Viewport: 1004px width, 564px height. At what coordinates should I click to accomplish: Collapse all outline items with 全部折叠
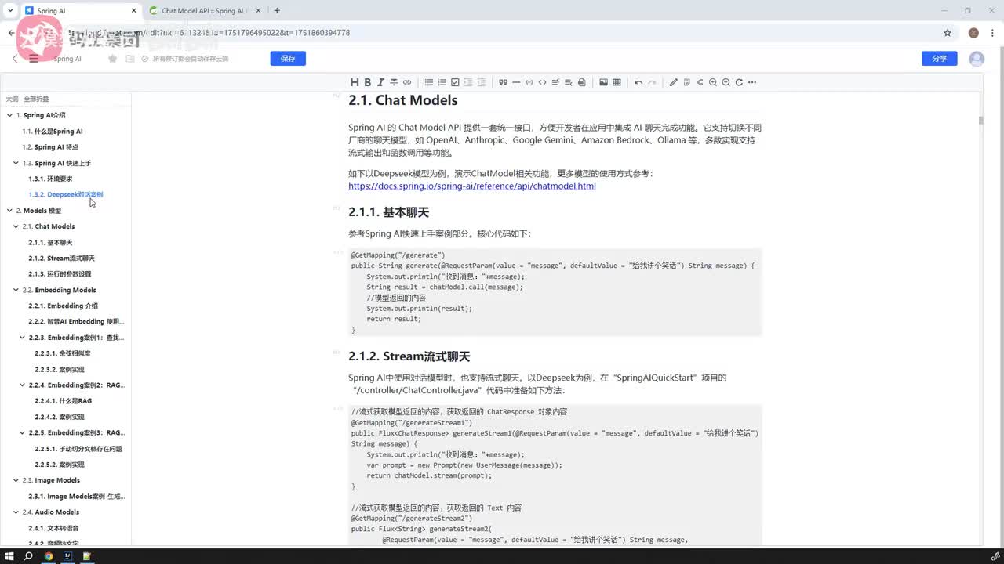(36, 99)
